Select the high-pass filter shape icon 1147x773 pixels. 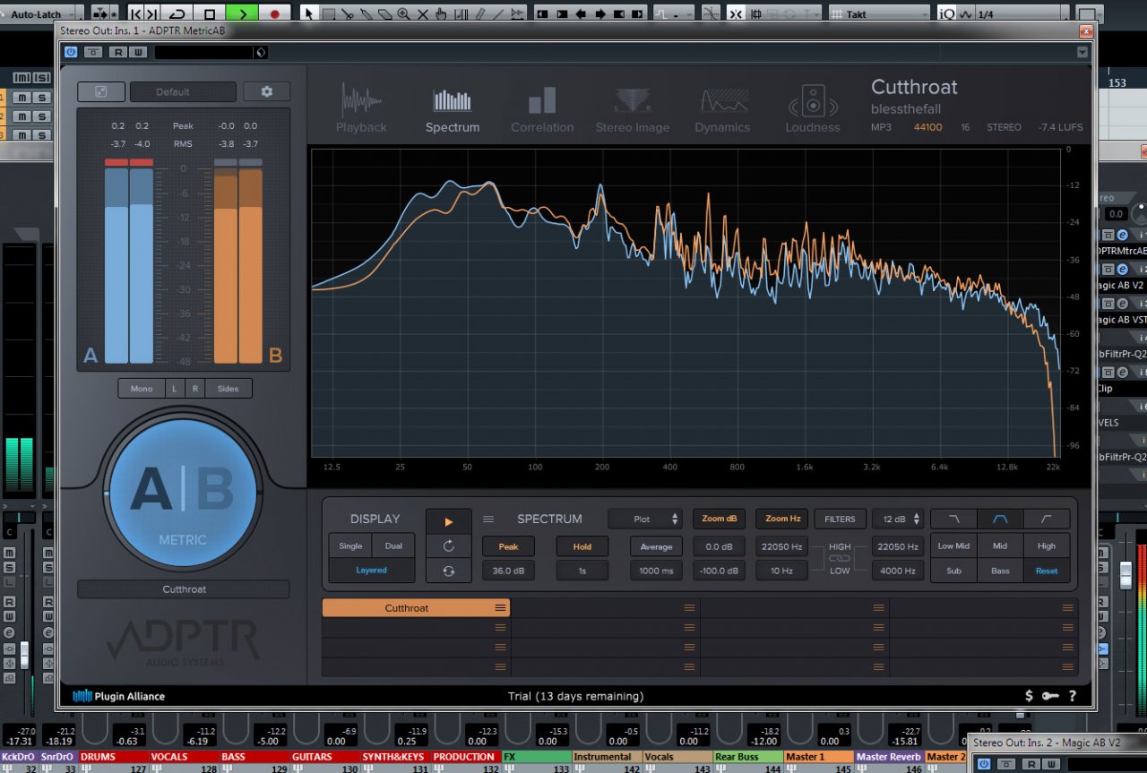click(x=1047, y=519)
